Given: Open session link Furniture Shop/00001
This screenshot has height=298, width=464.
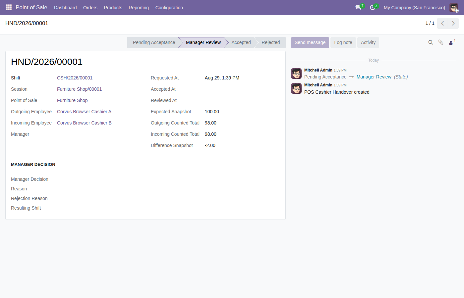Looking at the screenshot, I should coord(79,89).
